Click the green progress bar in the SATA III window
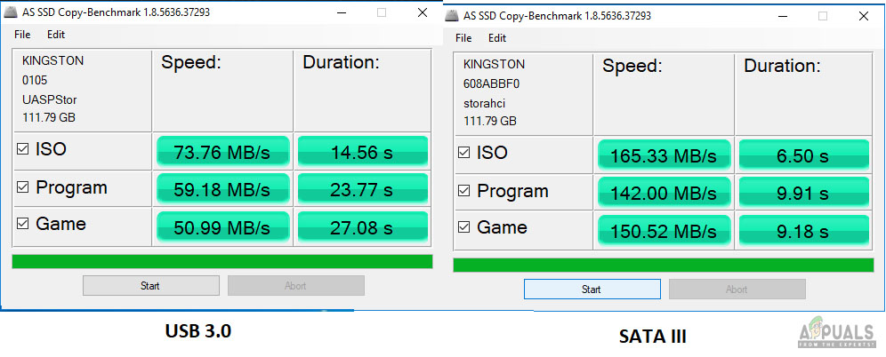This screenshot has height=357, width=886. tap(664, 265)
